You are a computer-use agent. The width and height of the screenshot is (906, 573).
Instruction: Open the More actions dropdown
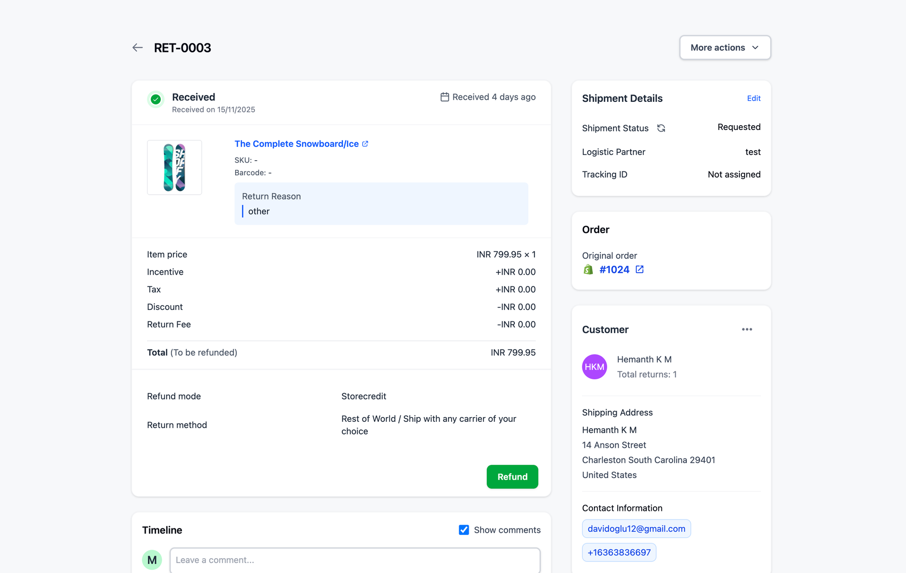(x=724, y=47)
